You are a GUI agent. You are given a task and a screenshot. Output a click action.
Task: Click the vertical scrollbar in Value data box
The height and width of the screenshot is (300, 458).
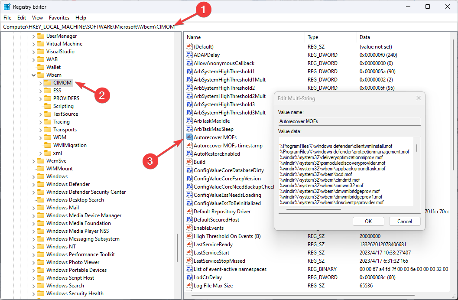(x=417, y=148)
